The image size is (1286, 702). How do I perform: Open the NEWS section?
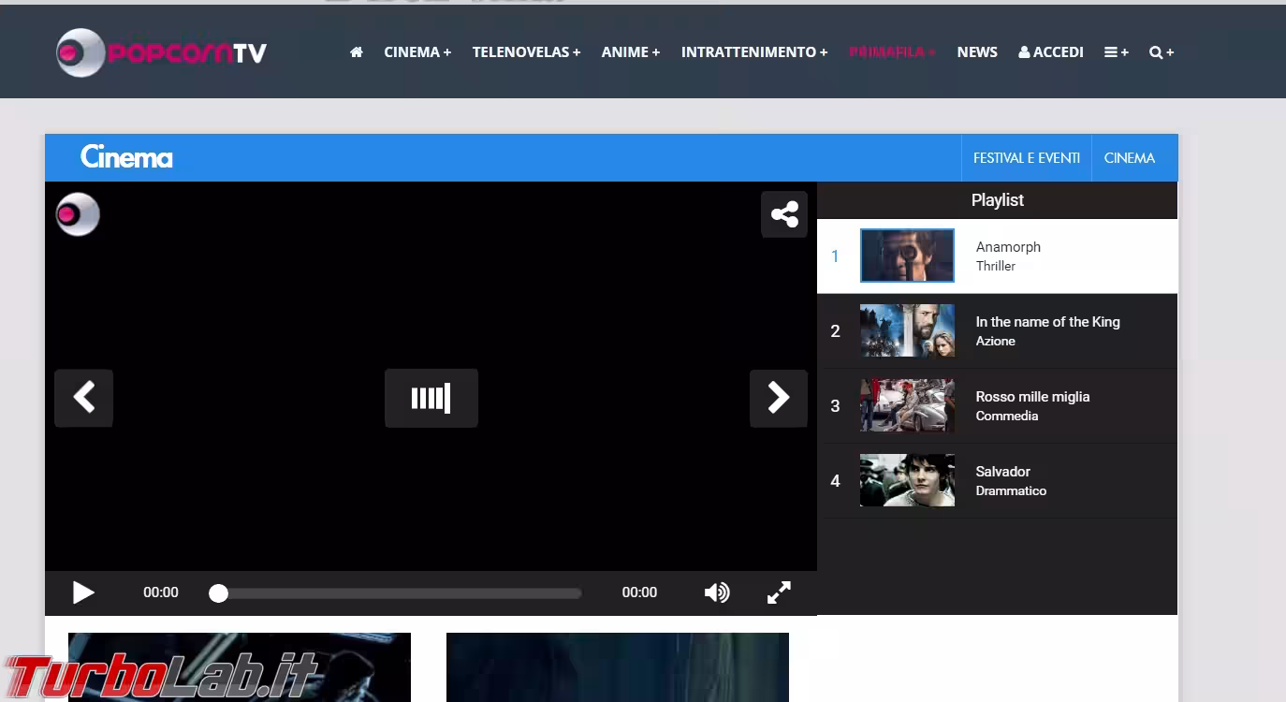coord(977,52)
